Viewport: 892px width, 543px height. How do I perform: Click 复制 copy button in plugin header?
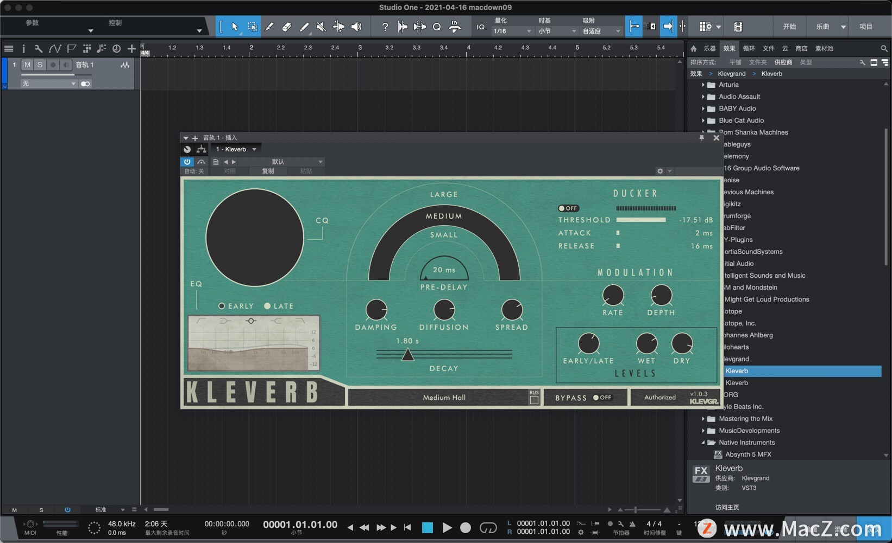268,171
